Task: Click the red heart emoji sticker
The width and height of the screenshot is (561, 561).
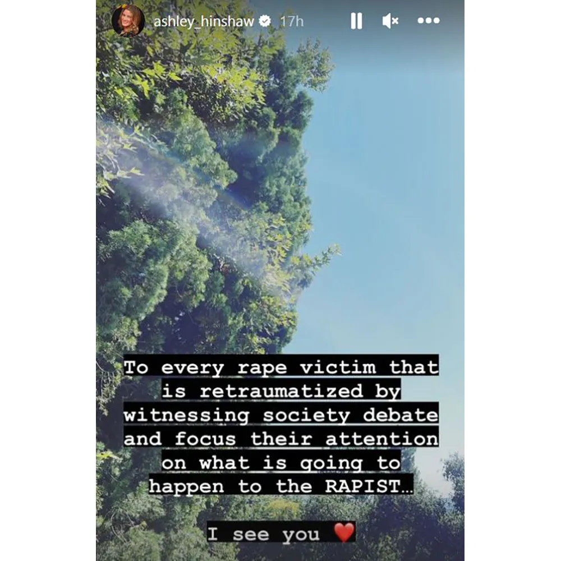Action: [344, 532]
